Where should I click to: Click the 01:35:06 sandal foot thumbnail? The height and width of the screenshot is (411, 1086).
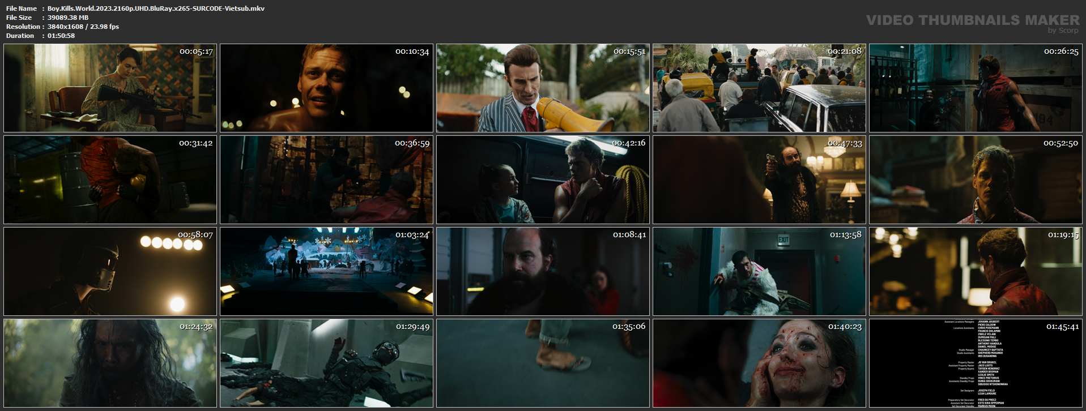tap(543, 363)
